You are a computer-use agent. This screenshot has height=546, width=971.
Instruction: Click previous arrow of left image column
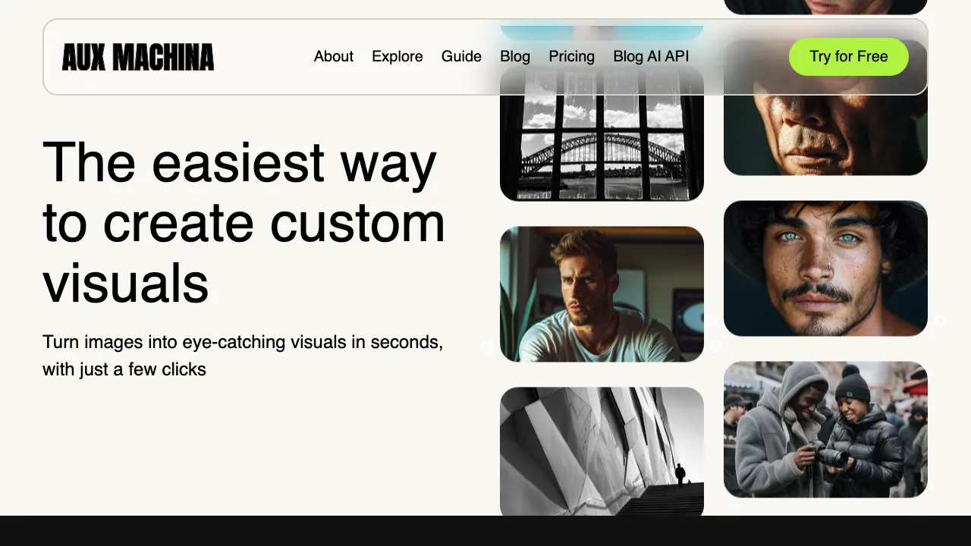click(x=487, y=347)
